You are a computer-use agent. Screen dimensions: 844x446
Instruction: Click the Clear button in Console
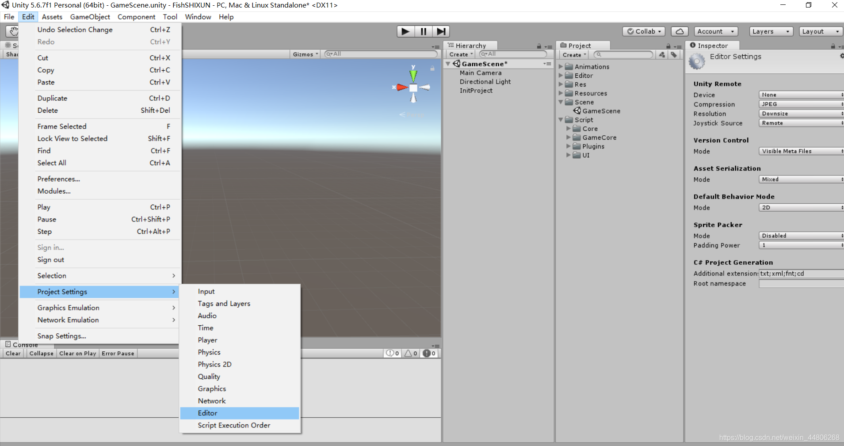click(13, 353)
